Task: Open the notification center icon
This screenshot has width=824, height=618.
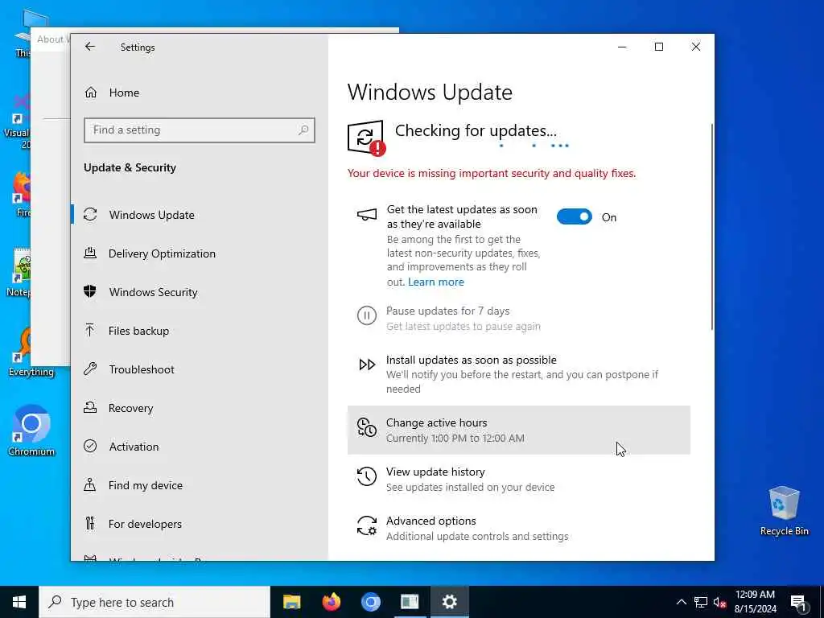Action: (x=798, y=603)
